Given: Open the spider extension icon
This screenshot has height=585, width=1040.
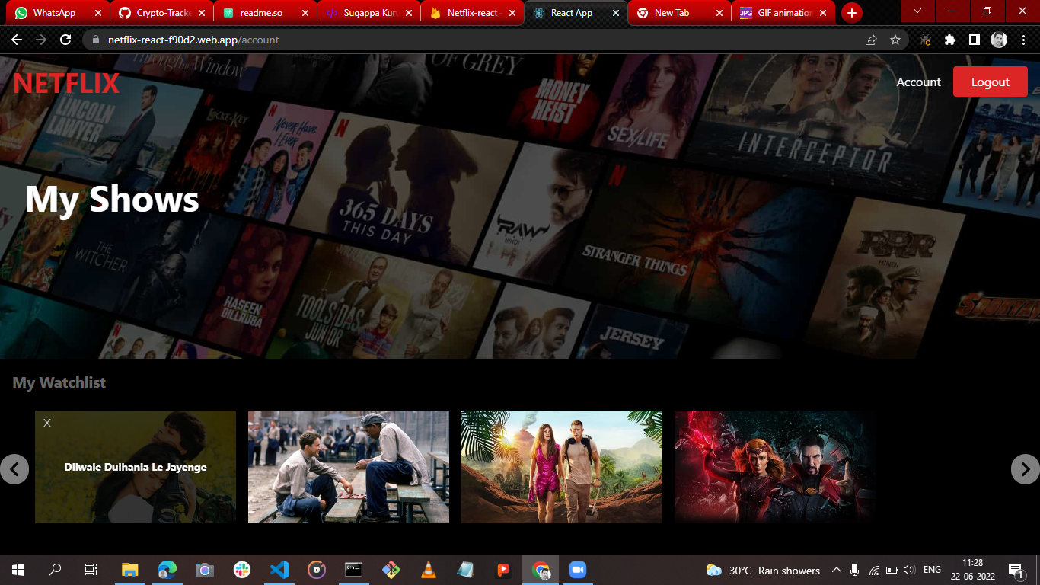Looking at the screenshot, I should tap(926, 40).
